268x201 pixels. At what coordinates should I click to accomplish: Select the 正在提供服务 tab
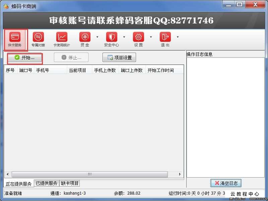tap(18, 183)
